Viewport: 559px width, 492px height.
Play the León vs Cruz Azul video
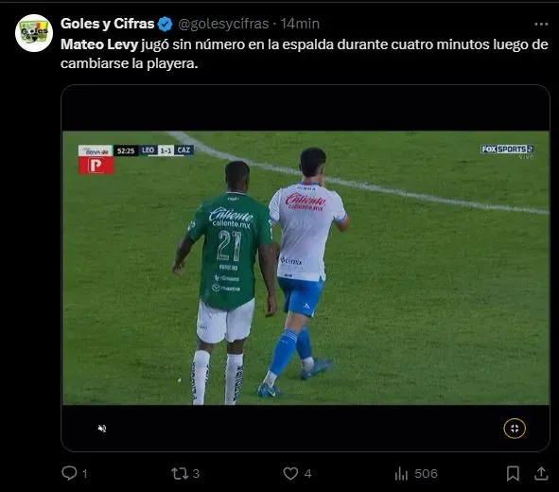[x=306, y=268]
